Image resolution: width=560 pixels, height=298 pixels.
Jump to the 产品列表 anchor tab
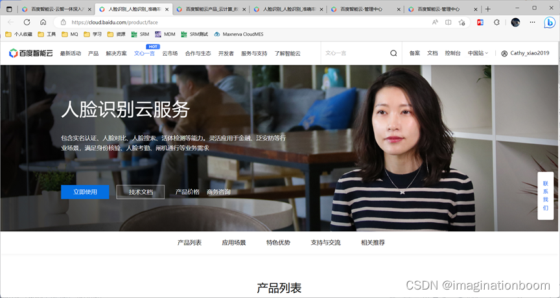189,243
